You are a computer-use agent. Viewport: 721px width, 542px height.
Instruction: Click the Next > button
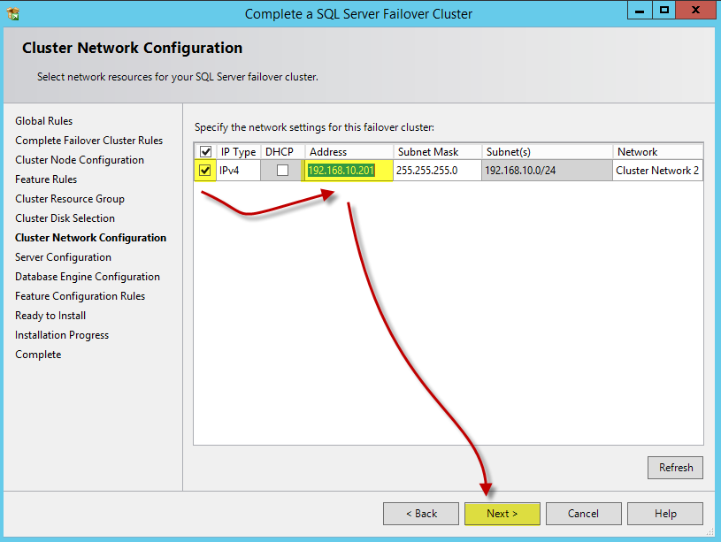point(502,514)
